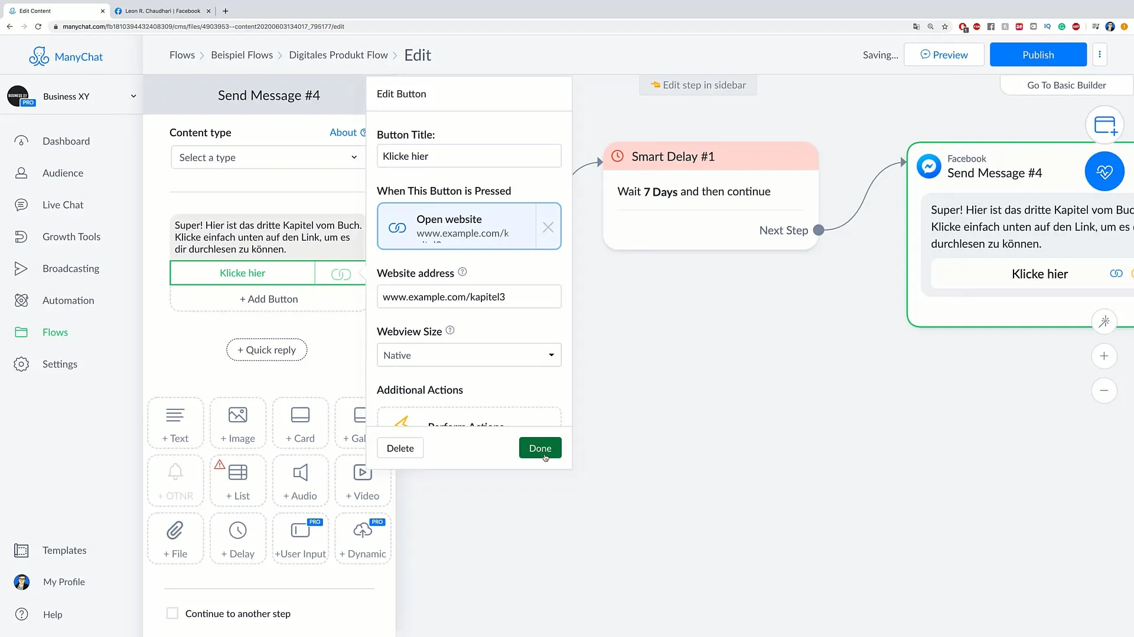This screenshot has height=637, width=1134.
Task: Click the Templates icon in sidebar
Action: coord(21,550)
